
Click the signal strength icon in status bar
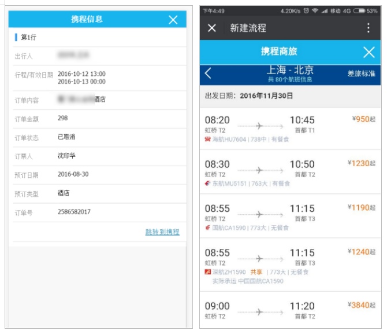point(324,11)
